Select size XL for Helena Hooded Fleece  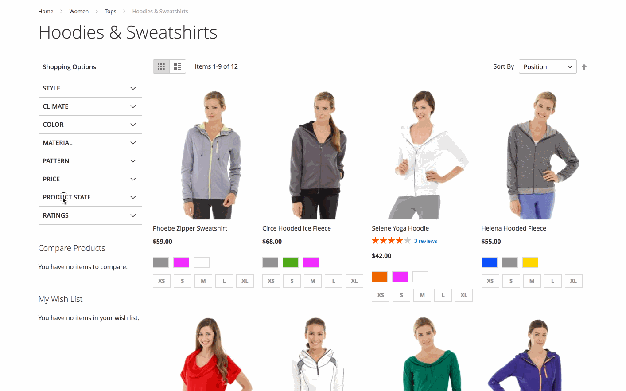[573, 281]
